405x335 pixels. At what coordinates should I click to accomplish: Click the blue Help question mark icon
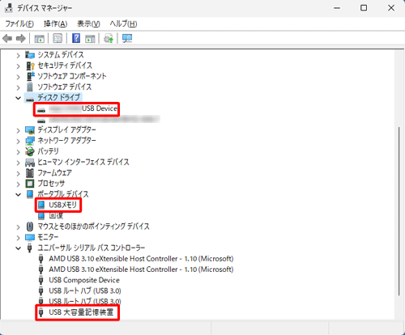click(x=76, y=38)
